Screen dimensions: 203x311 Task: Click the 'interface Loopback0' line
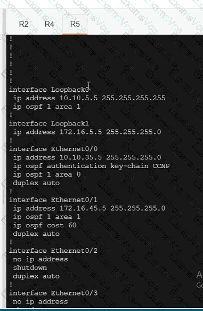[x=49, y=90]
